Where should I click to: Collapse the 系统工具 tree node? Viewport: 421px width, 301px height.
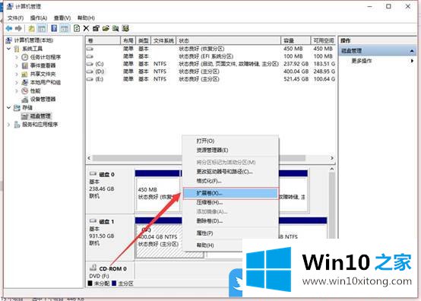(9, 49)
